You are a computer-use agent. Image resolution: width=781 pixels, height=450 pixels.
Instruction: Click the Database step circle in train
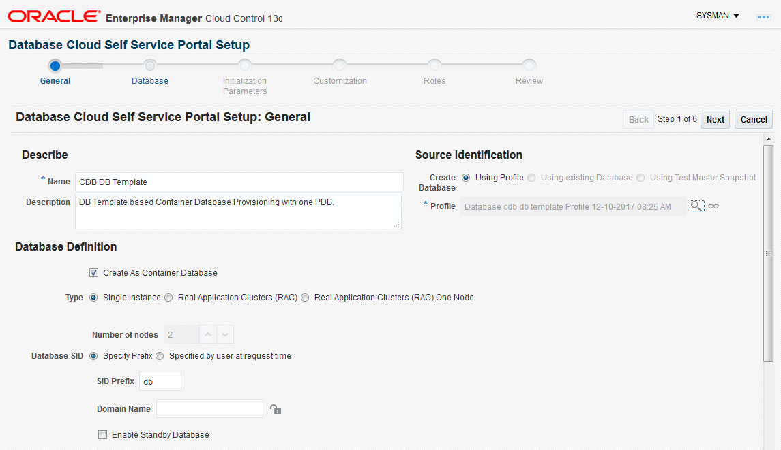150,65
